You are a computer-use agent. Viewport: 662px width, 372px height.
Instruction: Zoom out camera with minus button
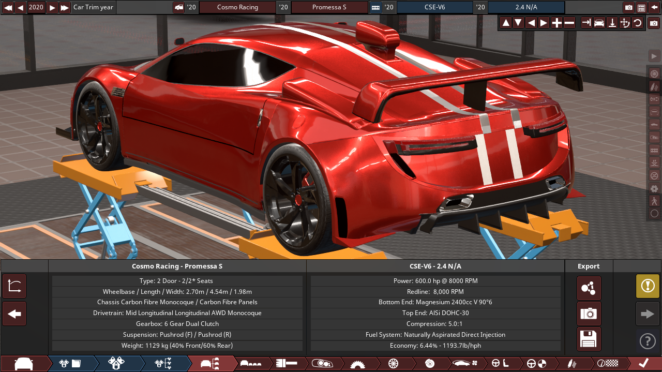coord(569,23)
